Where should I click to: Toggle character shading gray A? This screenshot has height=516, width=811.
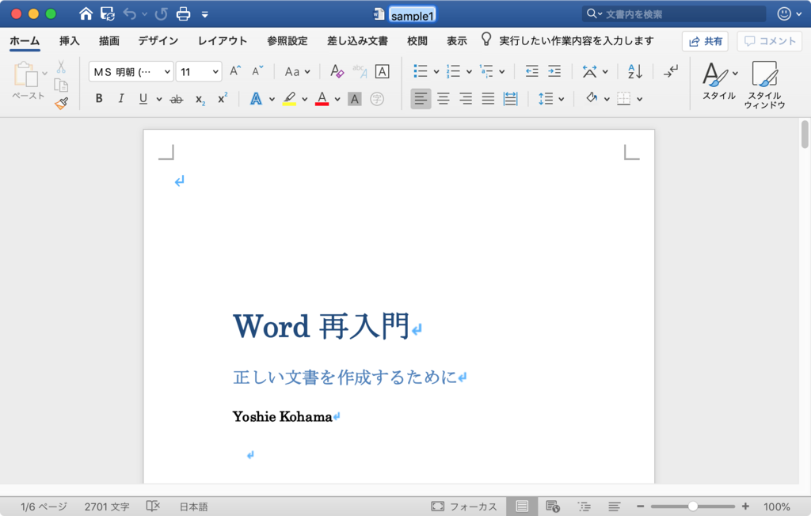click(x=354, y=99)
